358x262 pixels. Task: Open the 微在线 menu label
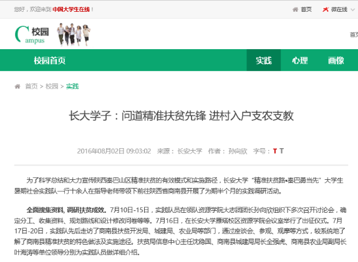pos(339,9)
